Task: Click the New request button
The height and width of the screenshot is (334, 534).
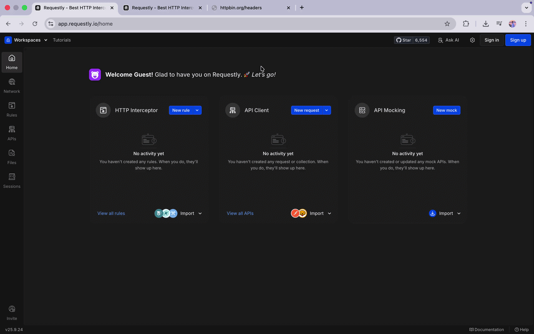Action: (x=307, y=110)
